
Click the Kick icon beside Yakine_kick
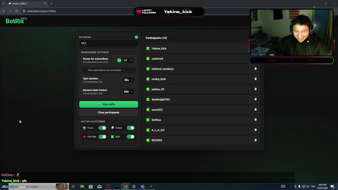click(148, 49)
